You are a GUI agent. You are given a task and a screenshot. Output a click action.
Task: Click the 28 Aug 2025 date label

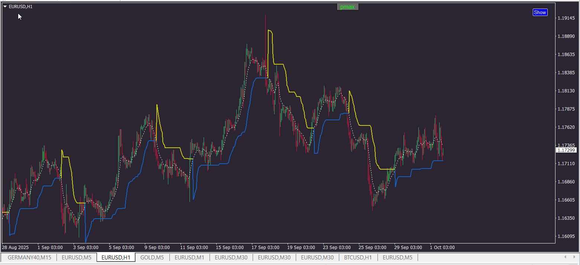pyautogui.click(x=15, y=248)
